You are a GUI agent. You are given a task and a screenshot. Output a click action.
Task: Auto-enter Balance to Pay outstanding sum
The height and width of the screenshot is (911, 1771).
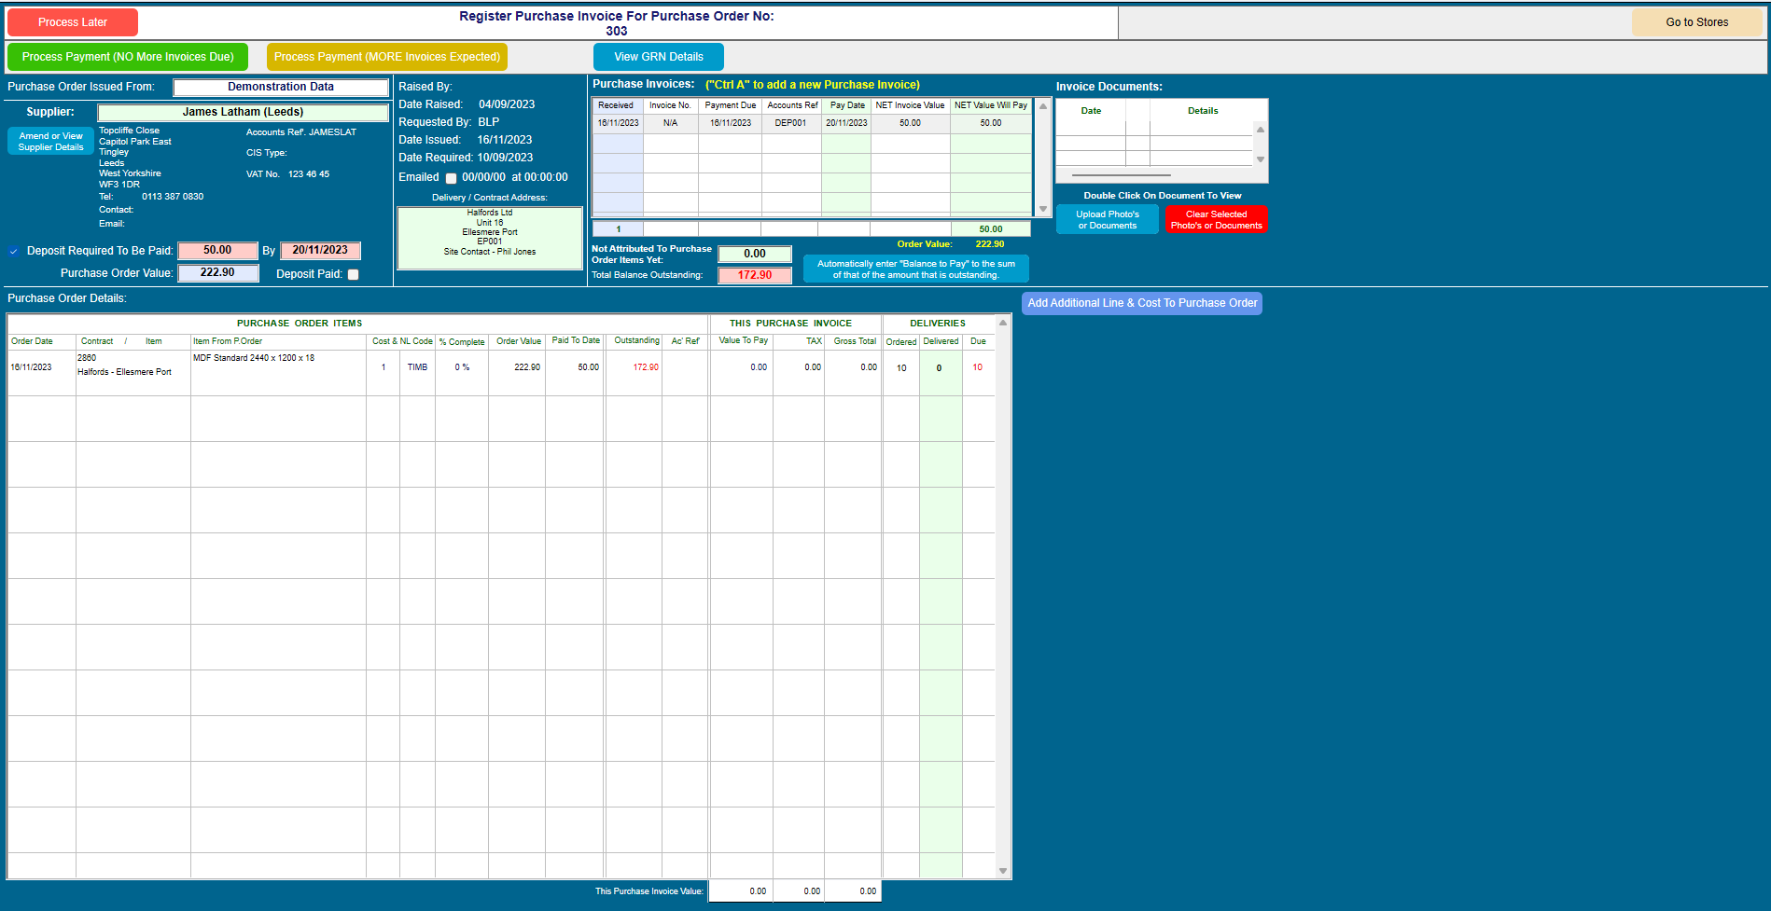coord(916,269)
